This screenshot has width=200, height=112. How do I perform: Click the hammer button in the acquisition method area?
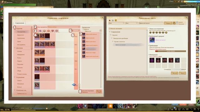pyautogui.click(x=99, y=91)
